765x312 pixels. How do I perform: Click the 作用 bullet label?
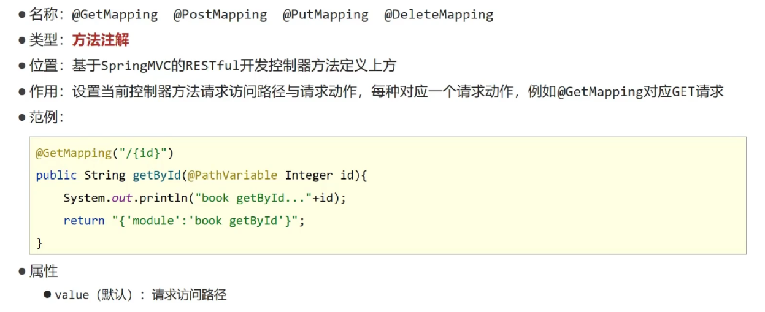43,91
